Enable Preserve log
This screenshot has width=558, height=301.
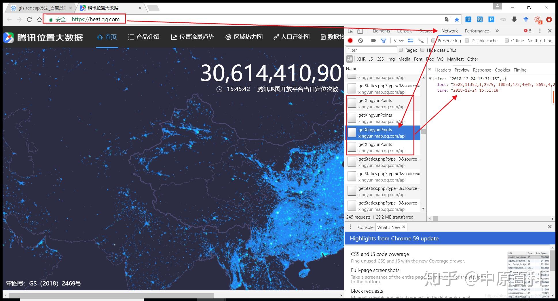[x=433, y=41]
